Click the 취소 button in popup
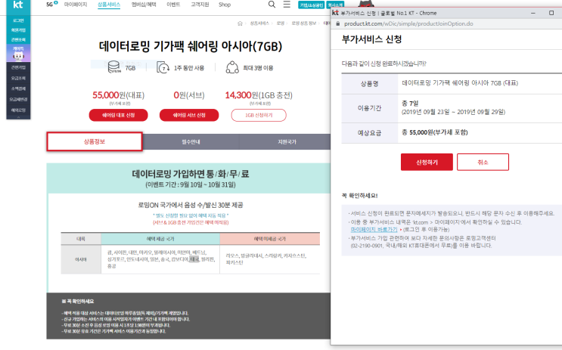Viewport: 562px width, 350px height. tap(483, 162)
